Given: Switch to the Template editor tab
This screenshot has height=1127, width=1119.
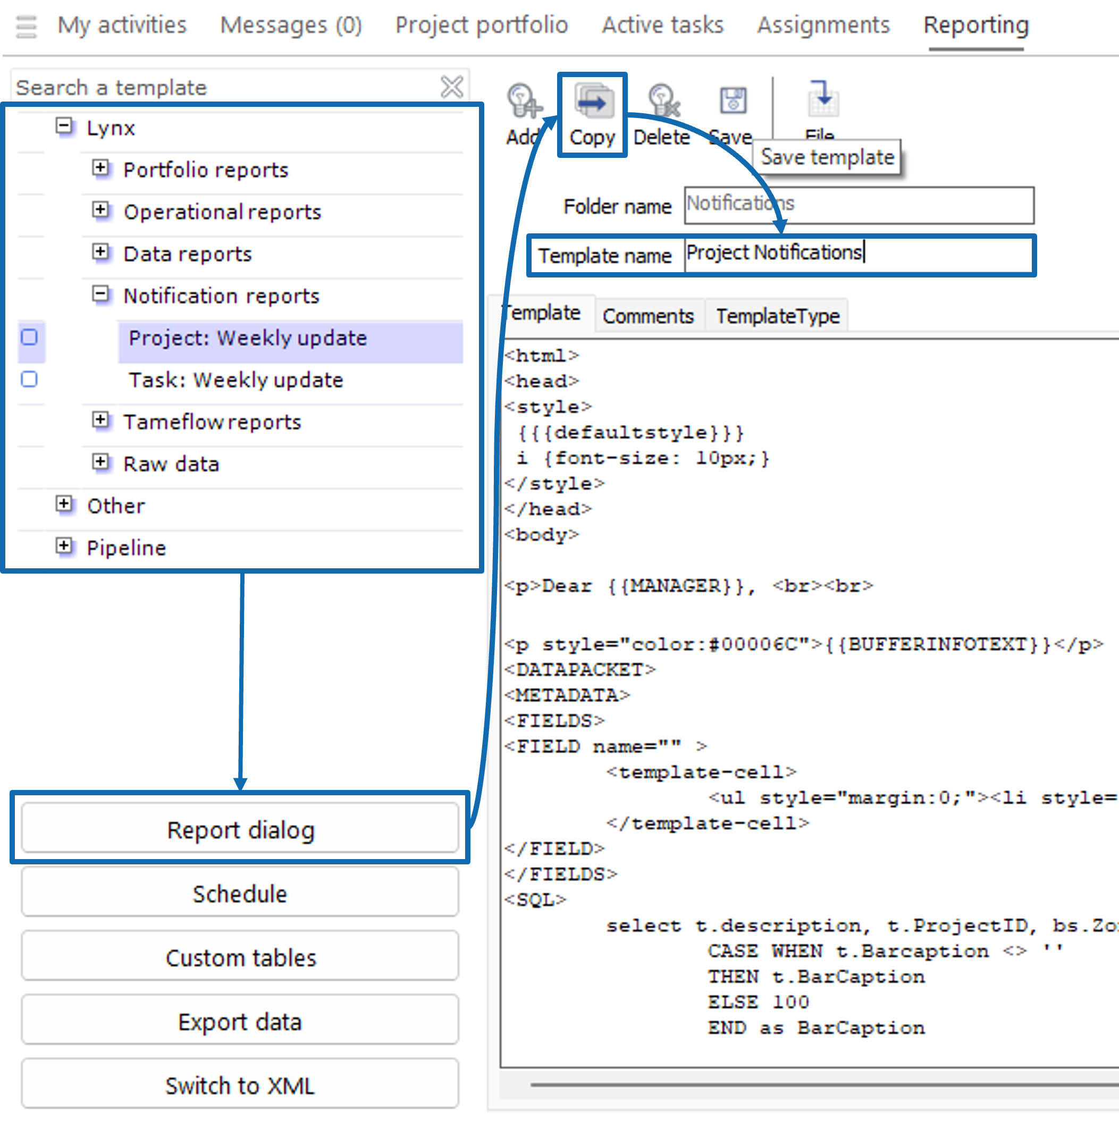Looking at the screenshot, I should [x=543, y=314].
